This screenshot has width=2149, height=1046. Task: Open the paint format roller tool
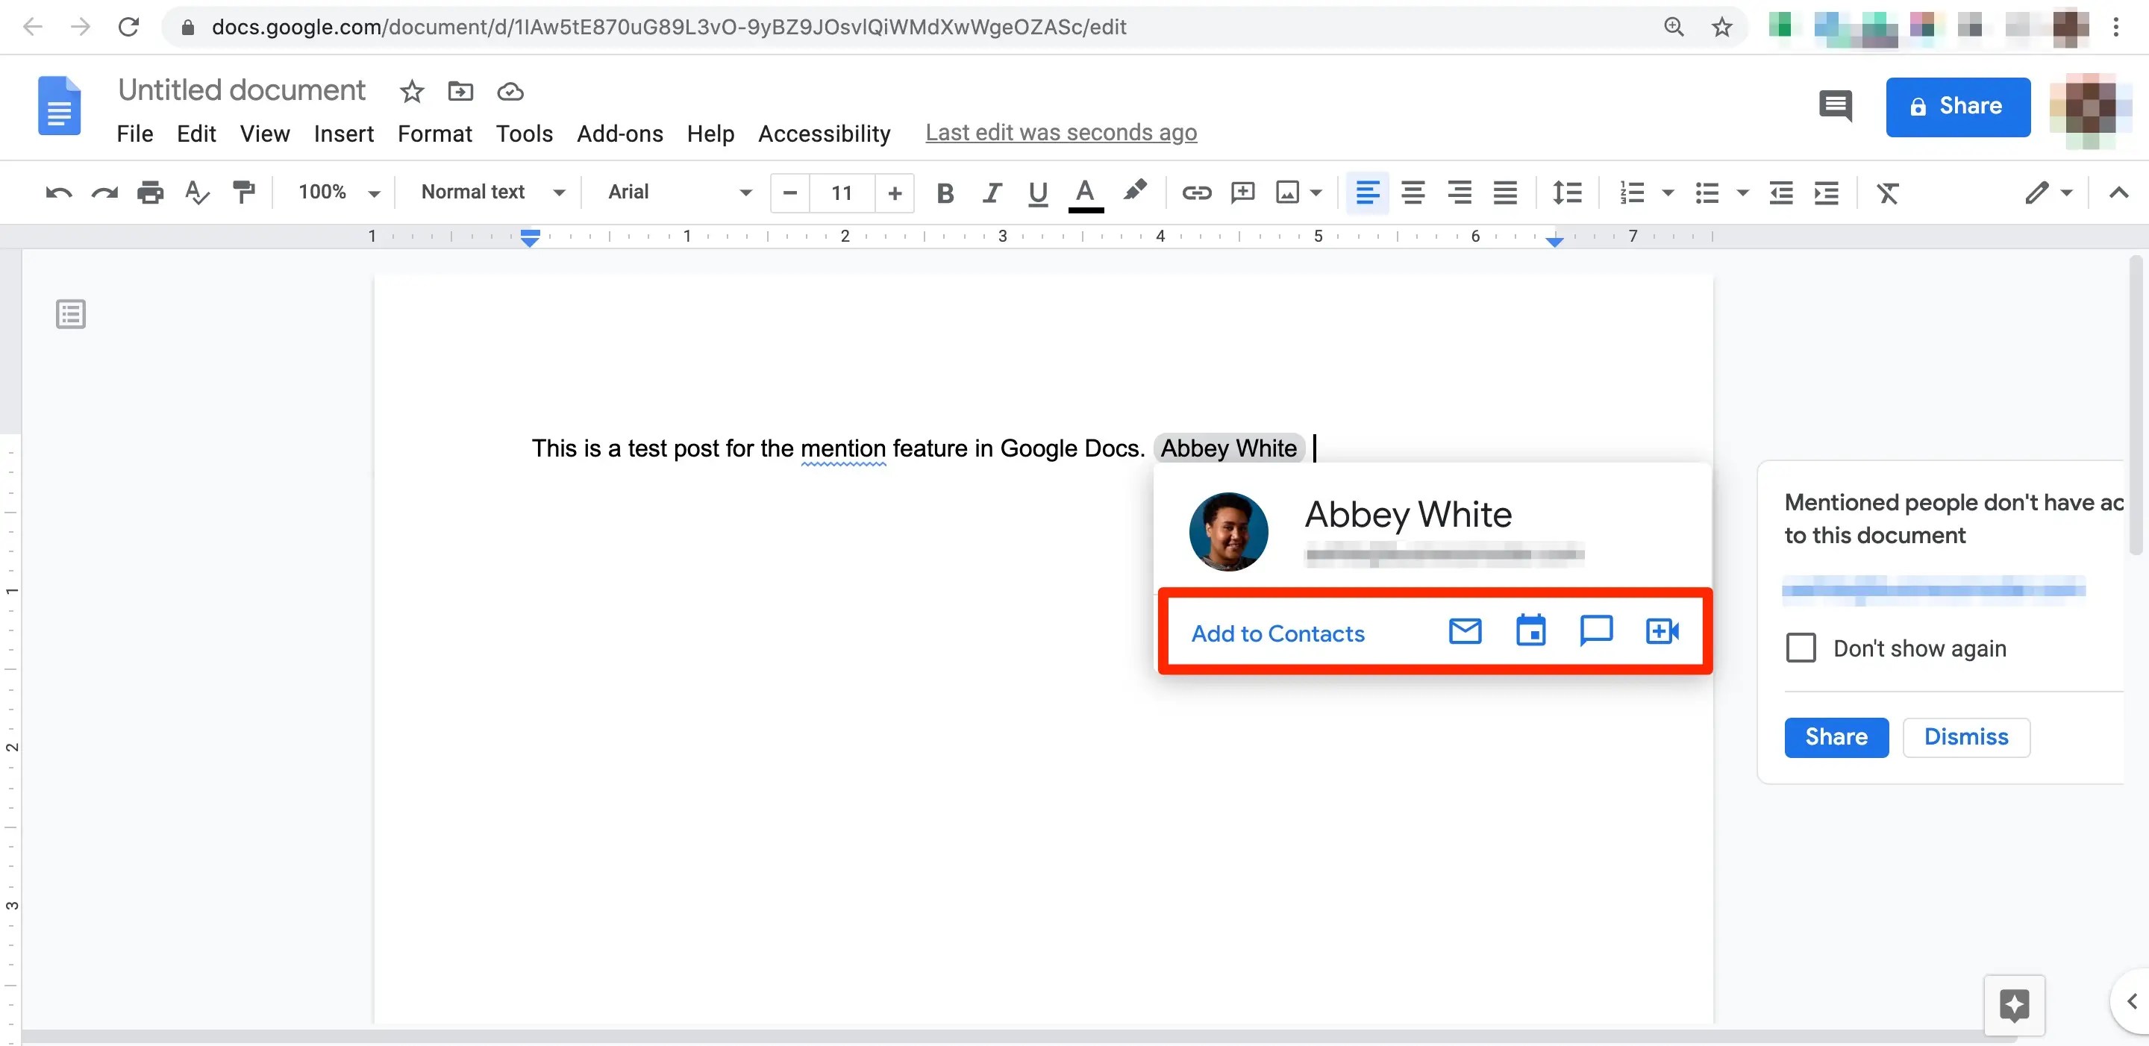coord(243,192)
